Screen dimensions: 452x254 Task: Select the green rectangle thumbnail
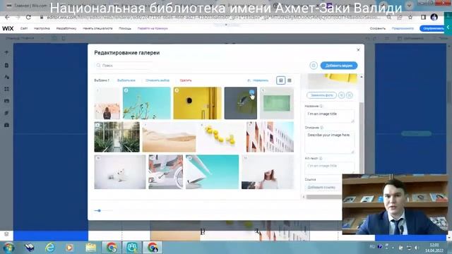(277, 103)
